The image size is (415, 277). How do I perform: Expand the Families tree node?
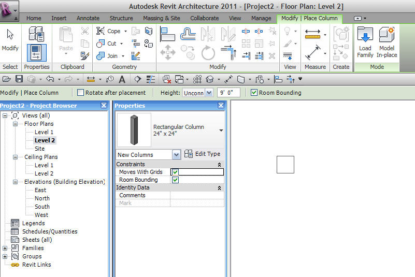point(5,248)
